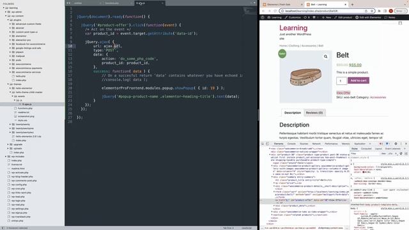Screen dimensions: 409x230
Task: Click the browser back arrow
Action: point(263,11)
